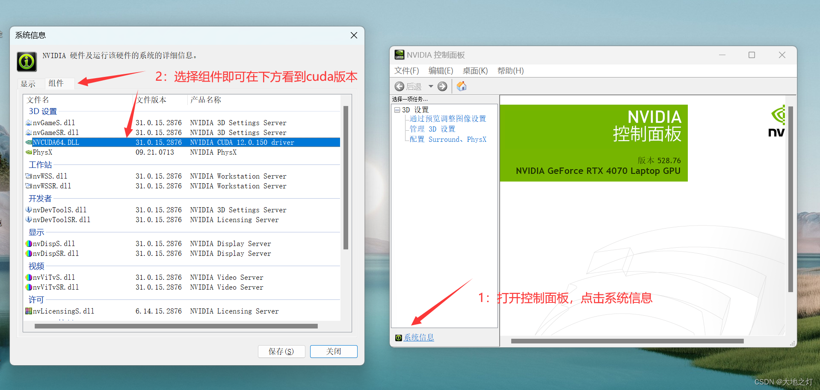Click the nvDispS.dll color wheel icon

[x=29, y=243]
